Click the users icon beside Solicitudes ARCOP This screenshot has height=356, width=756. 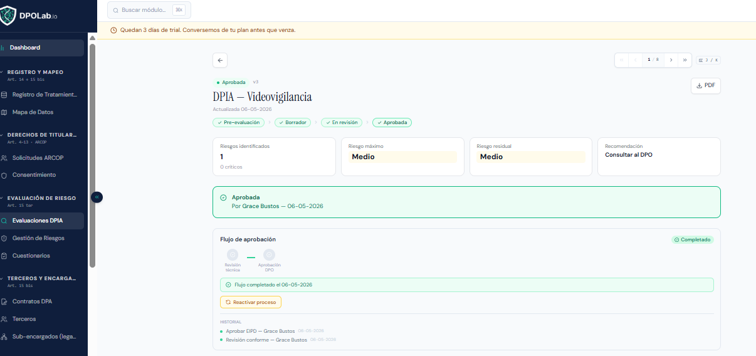click(4, 157)
